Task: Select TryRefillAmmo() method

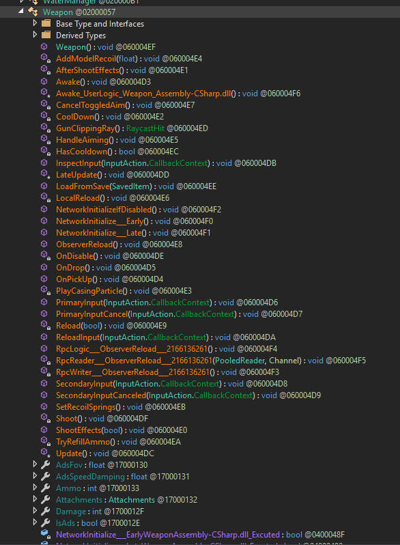Action: pyautogui.click(x=119, y=442)
